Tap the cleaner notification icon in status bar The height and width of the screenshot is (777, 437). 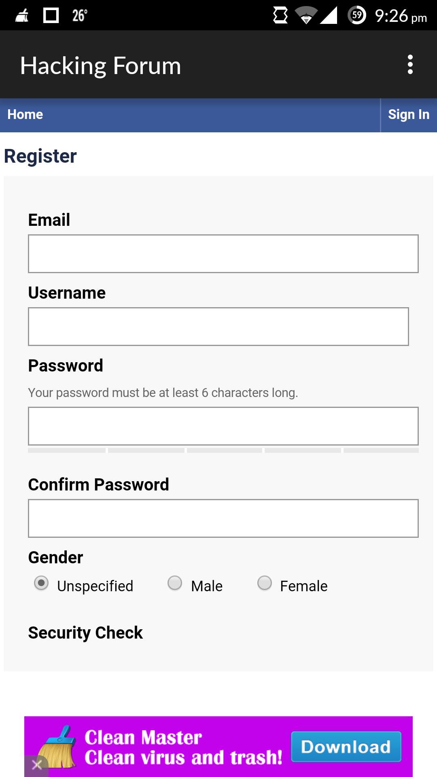click(22, 15)
